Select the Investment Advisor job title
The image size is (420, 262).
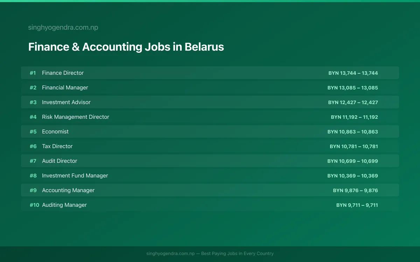[66, 102]
